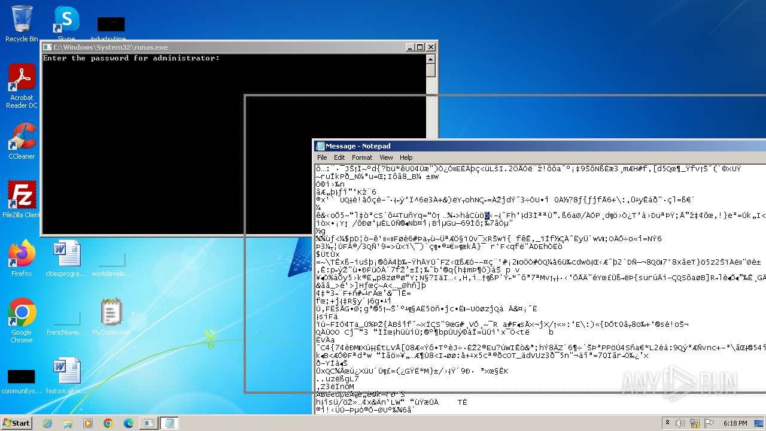Open Windows Media Player taskbar icon

(x=88, y=423)
